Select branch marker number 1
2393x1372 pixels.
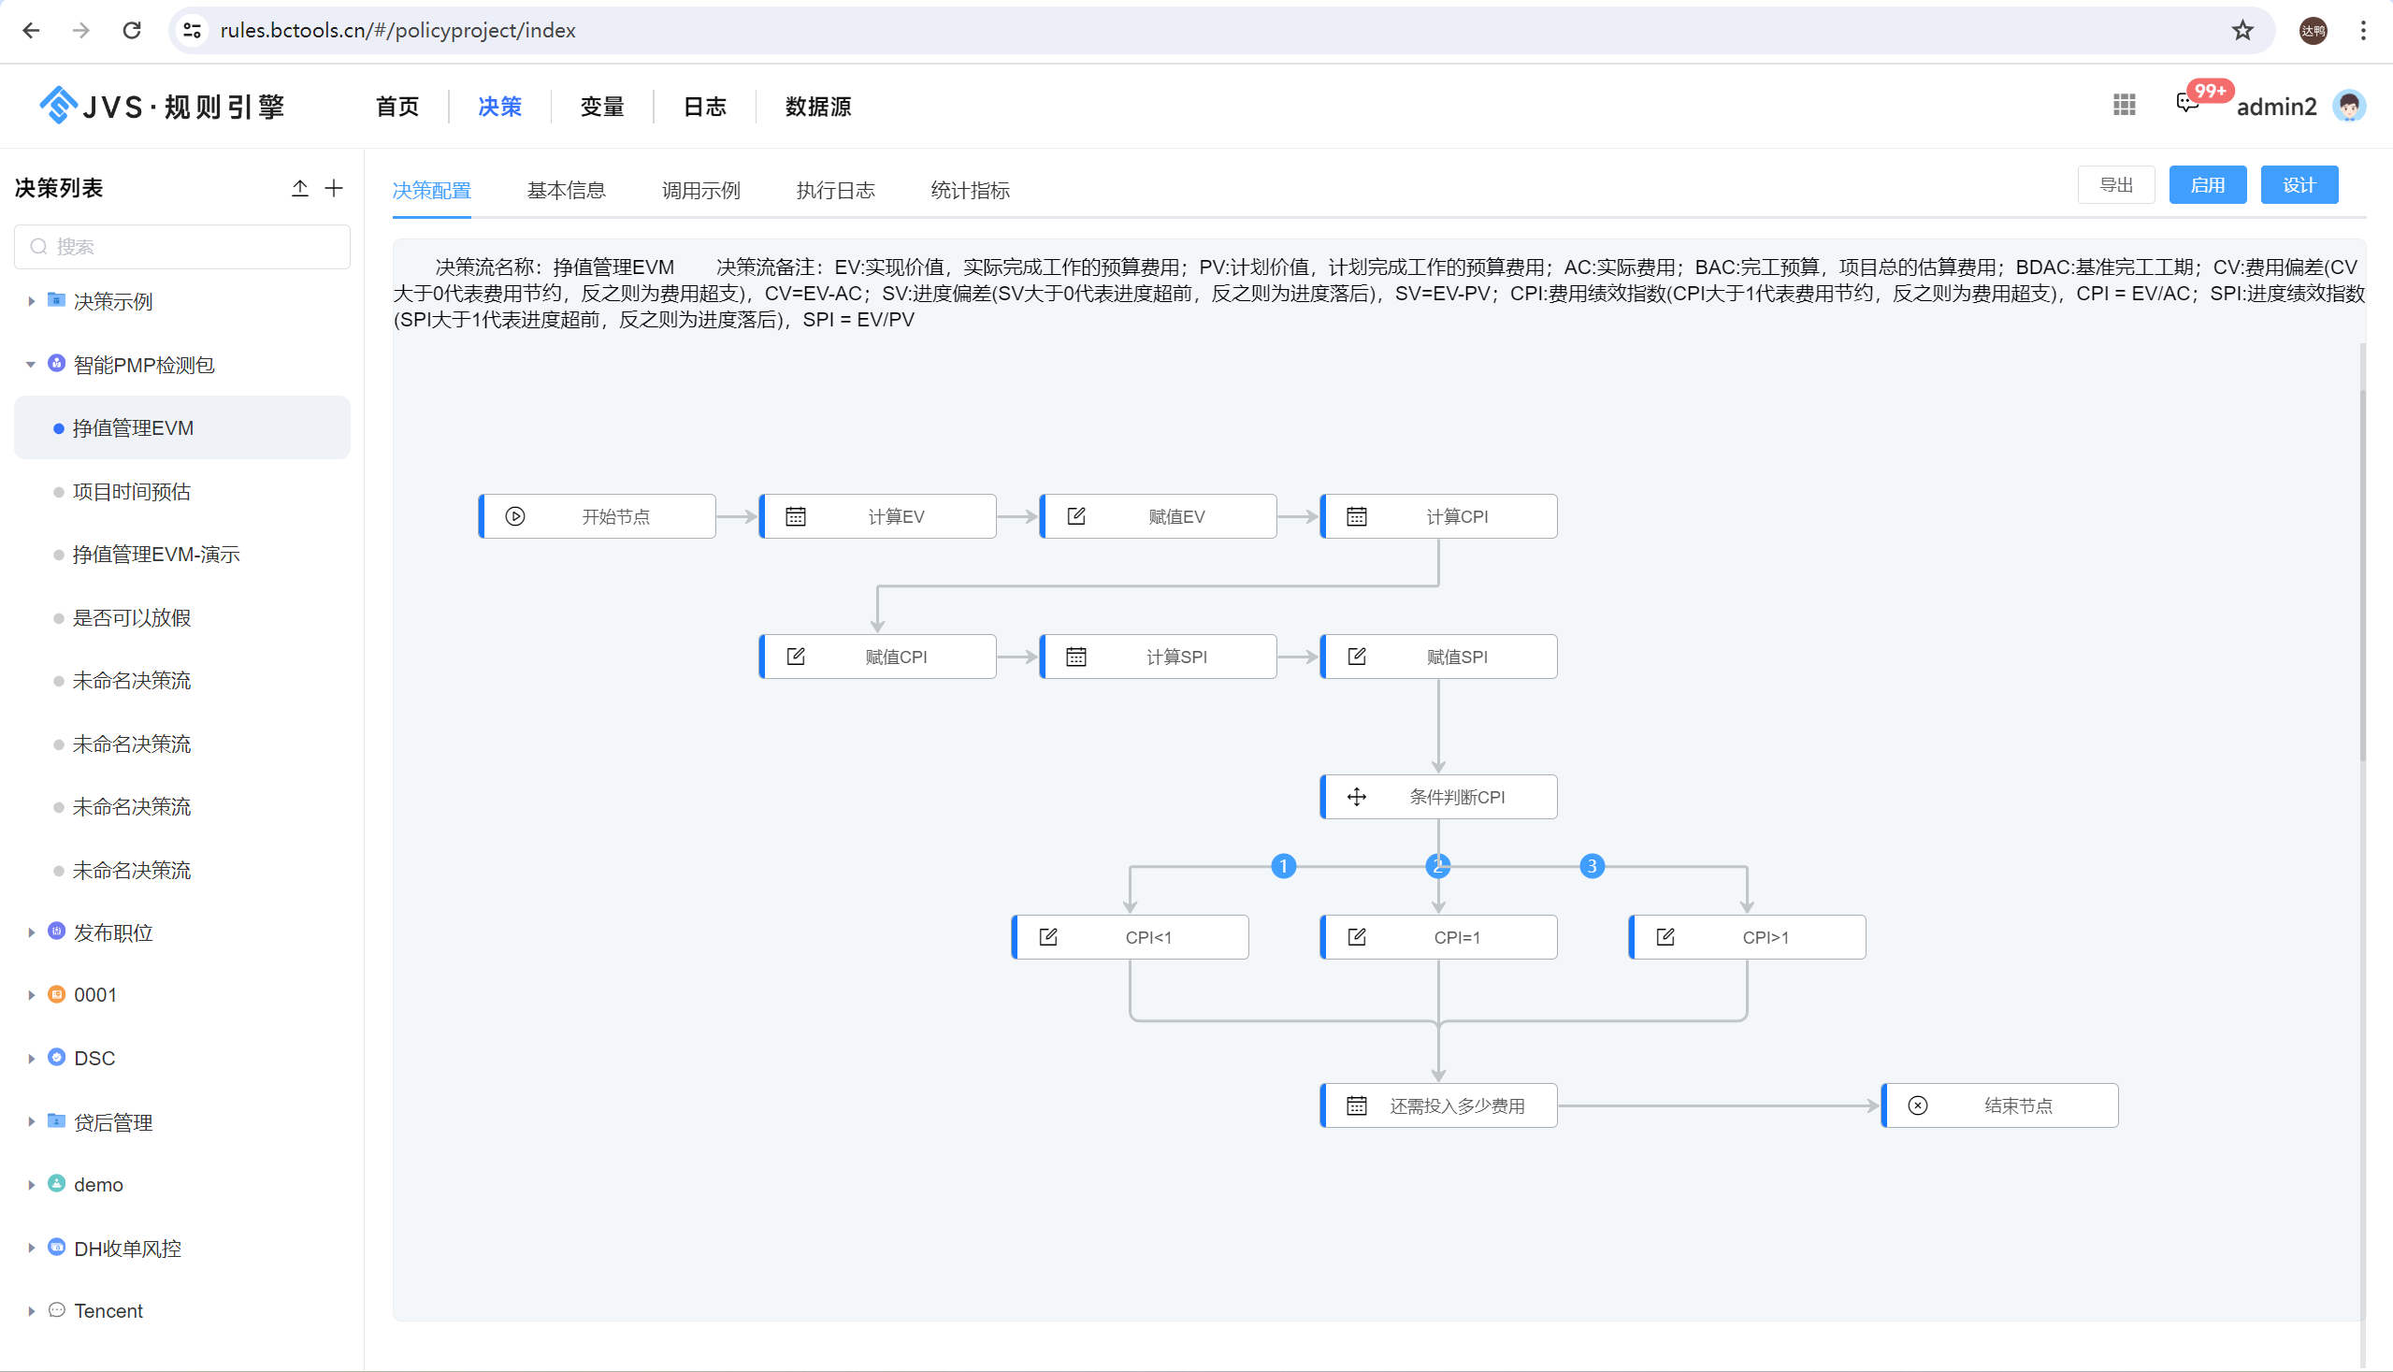tap(1283, 866)
